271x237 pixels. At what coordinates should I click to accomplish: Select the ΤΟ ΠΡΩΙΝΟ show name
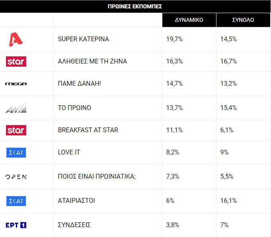pos(74,108)
